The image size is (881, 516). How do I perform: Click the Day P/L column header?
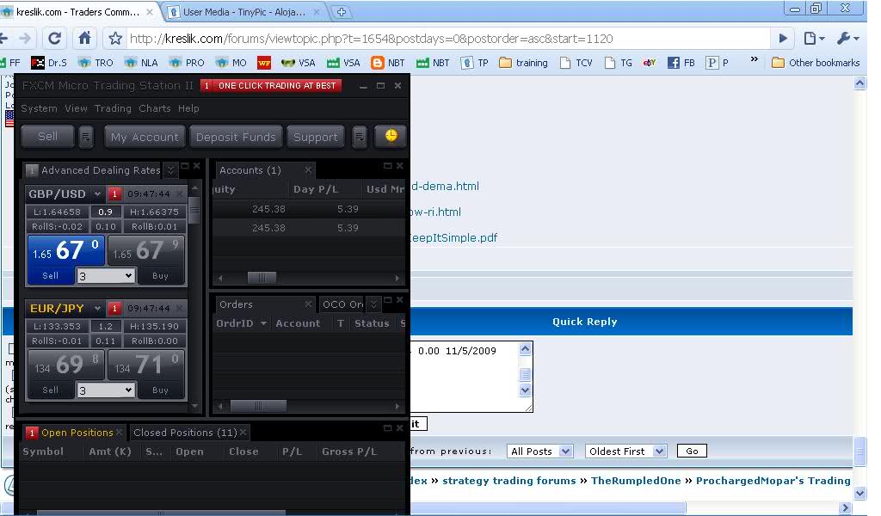point(316,189)
